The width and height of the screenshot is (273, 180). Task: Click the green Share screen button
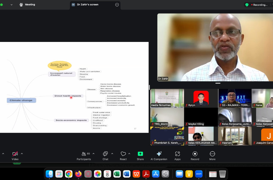tap(140, 154)
